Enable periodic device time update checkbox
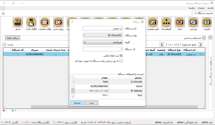Screen dimensions: 215x125 point(121,61)
